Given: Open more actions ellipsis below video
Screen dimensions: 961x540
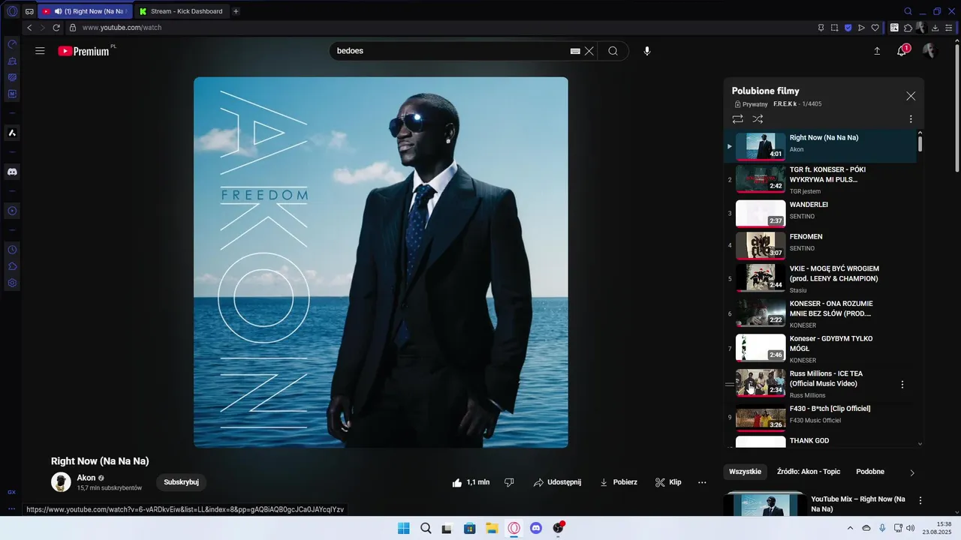Looking at the screenshot, I should point(702,482).
